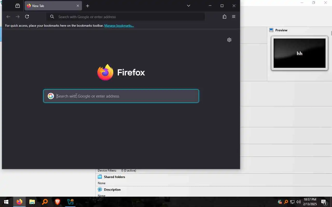This screenshot has height=207, width=332.
Task: Focus the address bar search field
Action: click(x=126, y=17)
